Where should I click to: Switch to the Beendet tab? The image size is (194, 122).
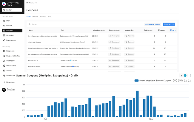(x=43, y=17)
